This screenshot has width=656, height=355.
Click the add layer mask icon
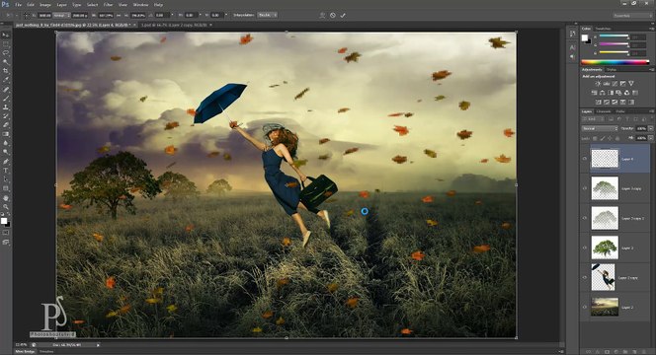(607, 352)
